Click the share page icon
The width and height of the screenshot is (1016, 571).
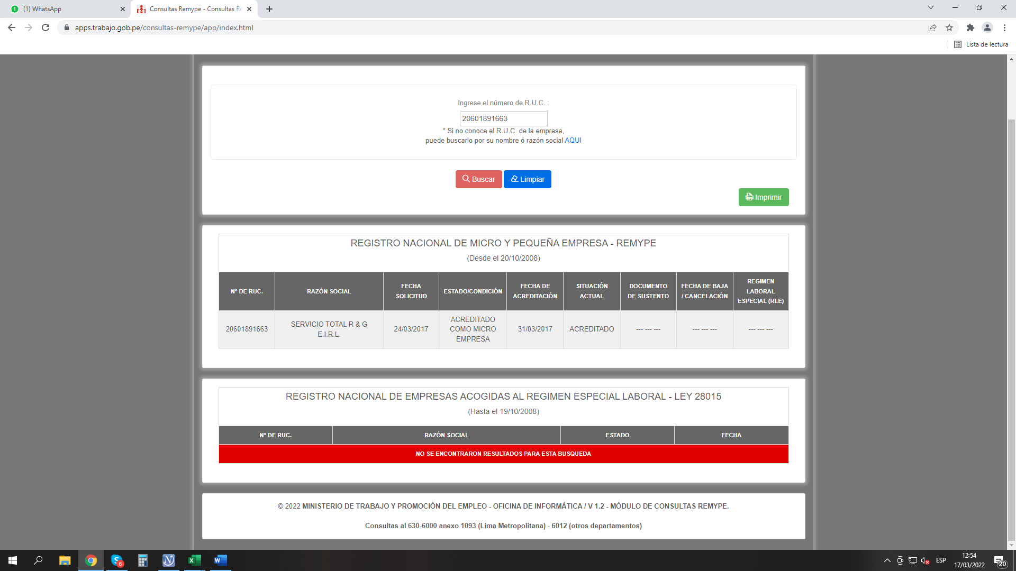pos(932,27)
